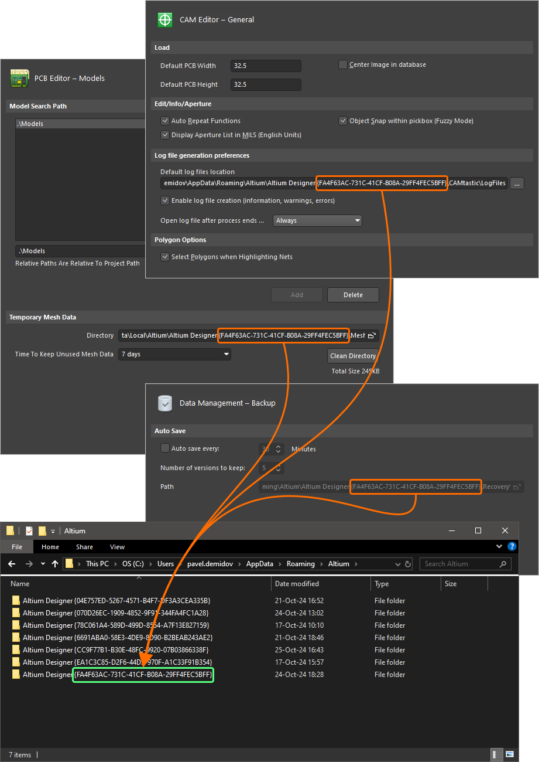Open Customize Quick Access Toolbar dropdown in Explorer
The width and height of the screenshot is (539, 762).
click(x=53, y=531)
